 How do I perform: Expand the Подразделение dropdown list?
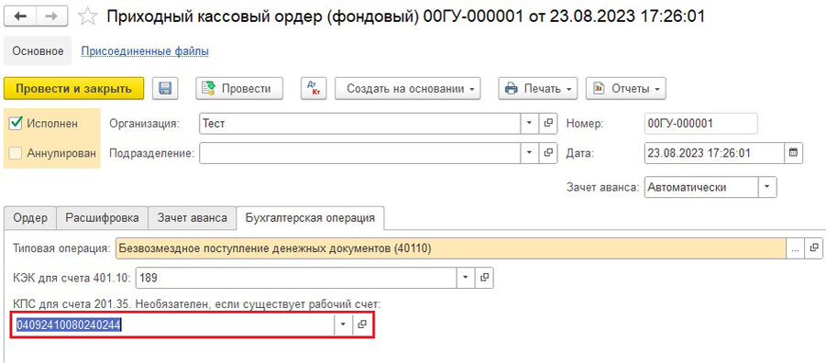tap(529, 153)
